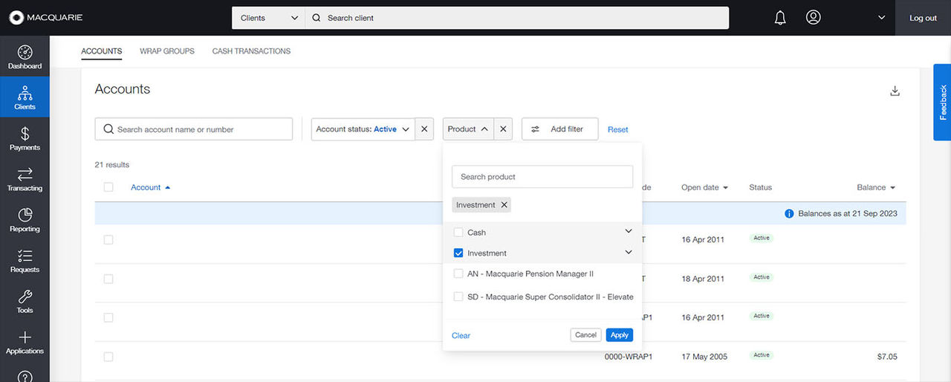Screen dimensions: 951x382
Task: Open the Feedback side tab
Action: [942, 102]
